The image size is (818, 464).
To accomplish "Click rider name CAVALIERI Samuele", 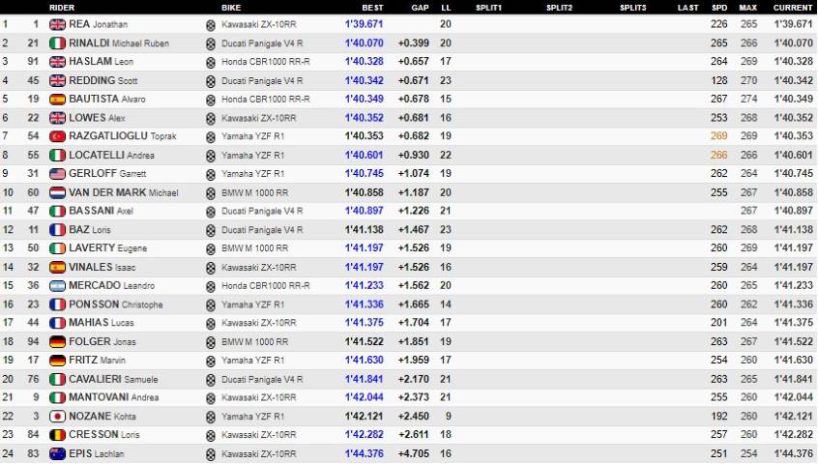I will click(113, 380).
